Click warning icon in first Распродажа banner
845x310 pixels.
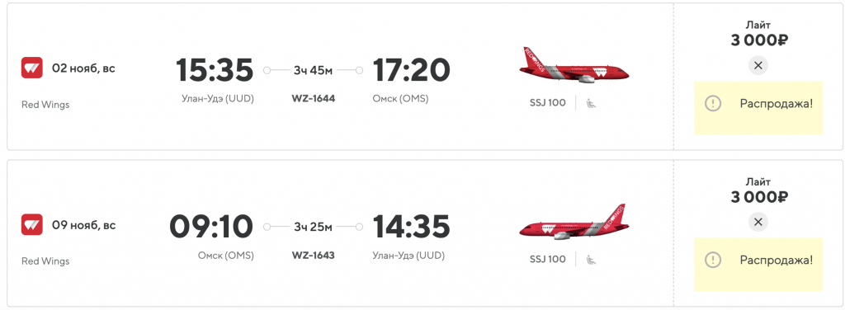coord(713,103)
